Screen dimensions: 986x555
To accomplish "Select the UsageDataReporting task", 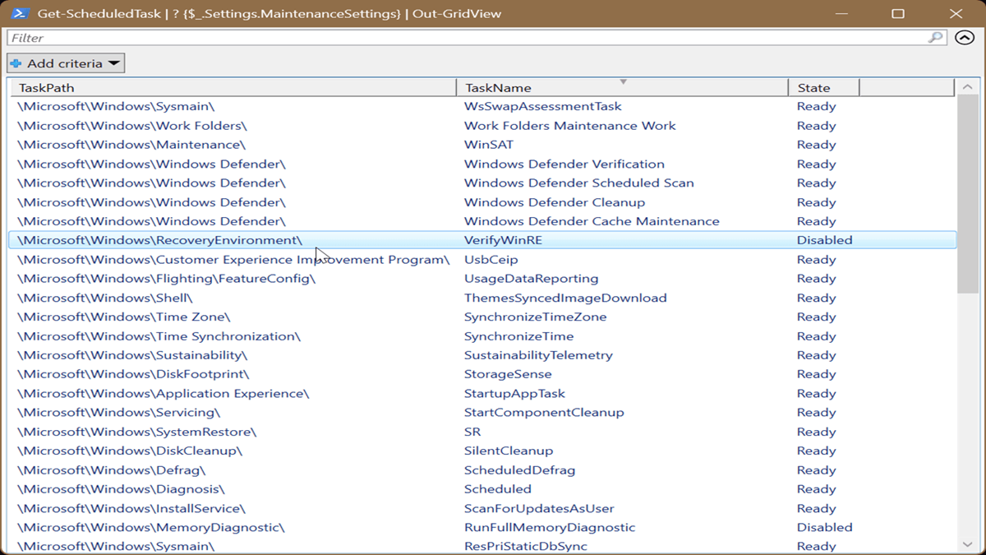I will click(x=532, y=279).
